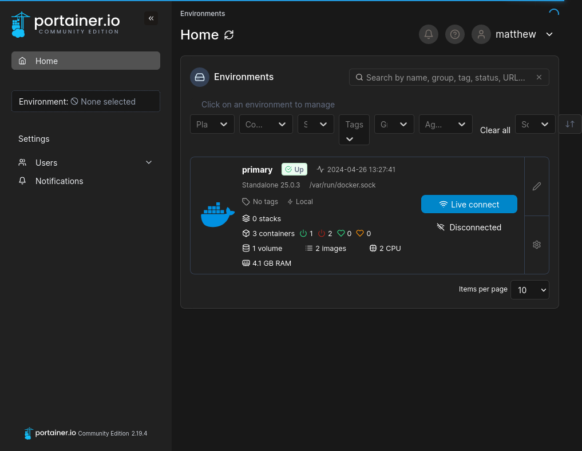The image size is (582, 451).
Task: Click the pencil edit icon for primary
Action: click(536, 186)
